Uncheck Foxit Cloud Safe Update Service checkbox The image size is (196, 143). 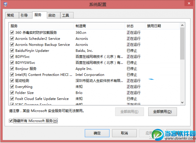pyautogui.click(x=12, y=99)
